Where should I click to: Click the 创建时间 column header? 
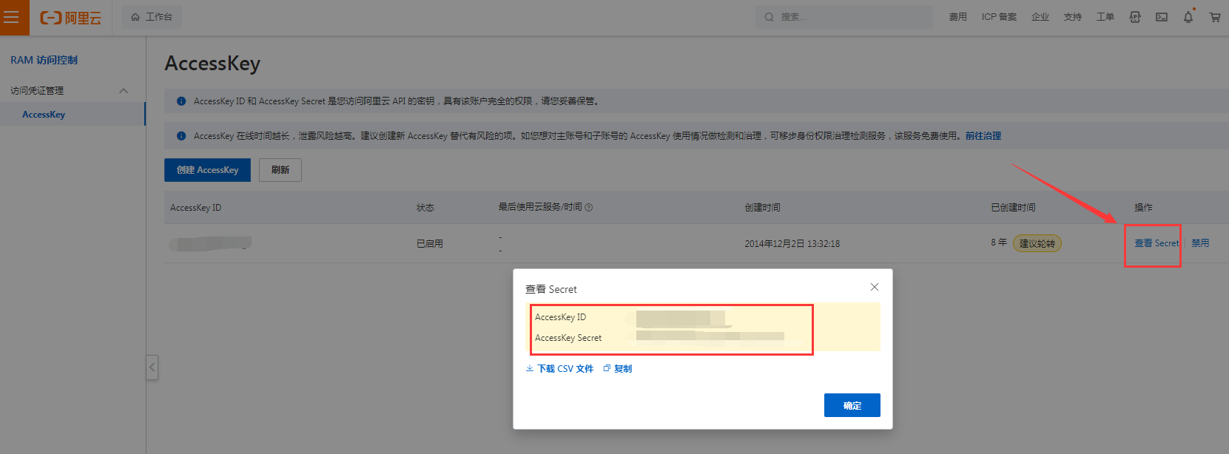tap(763, 208)
